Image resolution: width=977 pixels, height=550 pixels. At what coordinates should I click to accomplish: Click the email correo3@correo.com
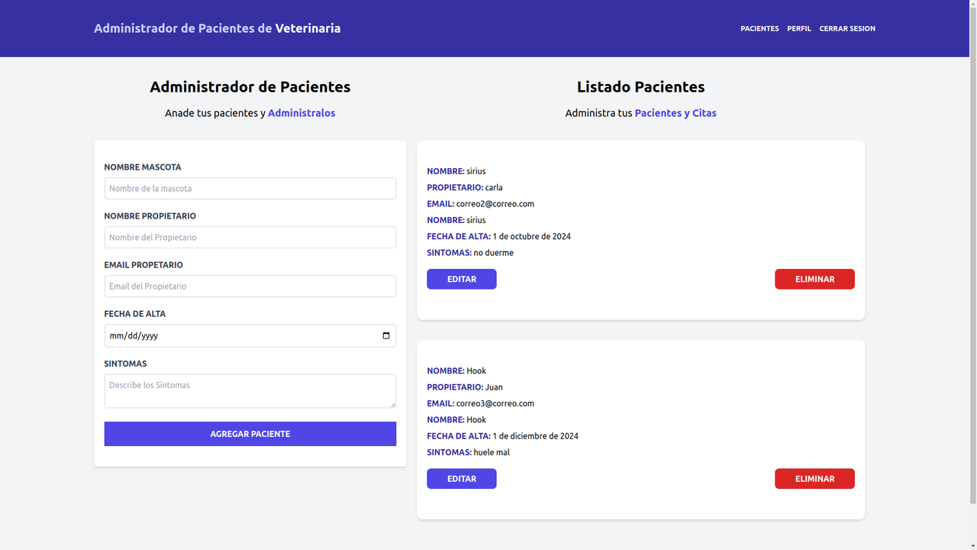(x=495, y=403)
